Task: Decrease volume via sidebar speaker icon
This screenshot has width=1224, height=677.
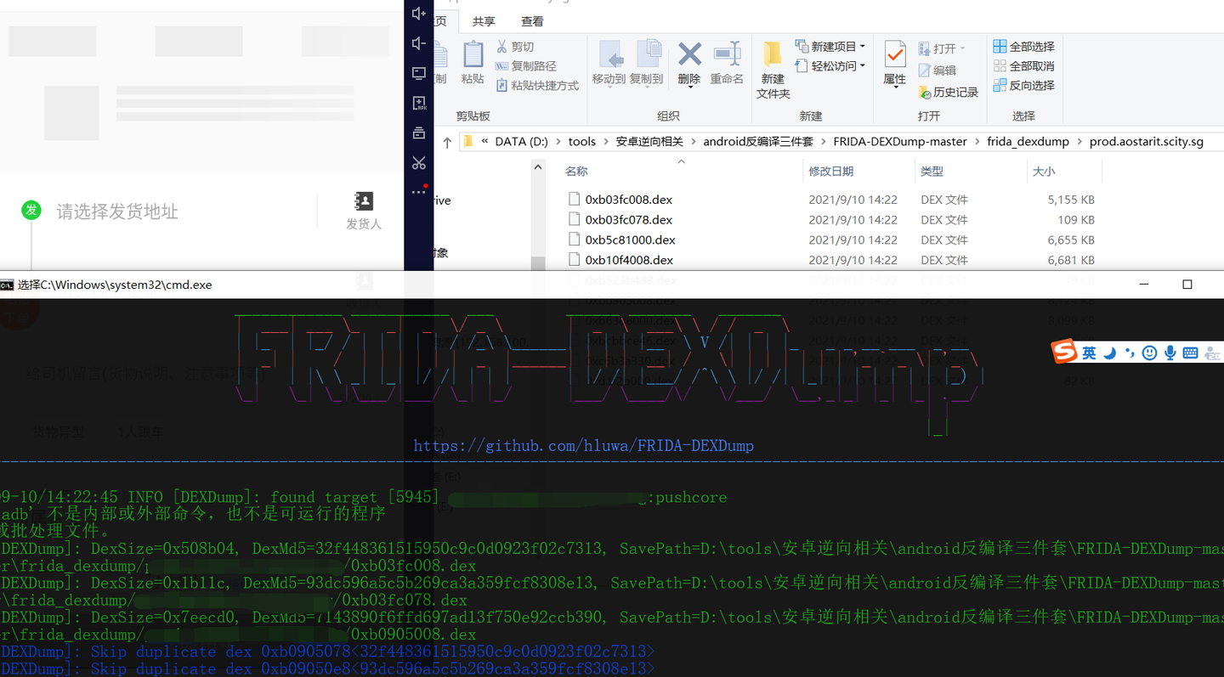Action: click(419, 40)
